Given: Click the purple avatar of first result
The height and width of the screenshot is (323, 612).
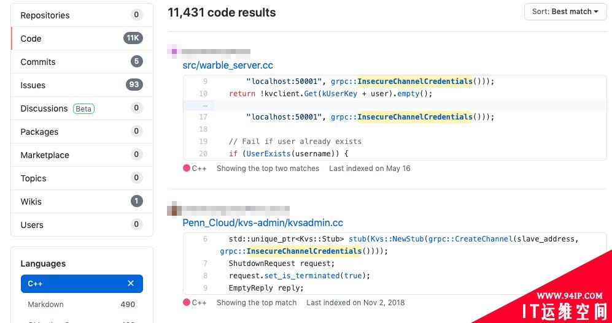Looking at the screenshot, I should pyautogui.click(x=174, y=51).
